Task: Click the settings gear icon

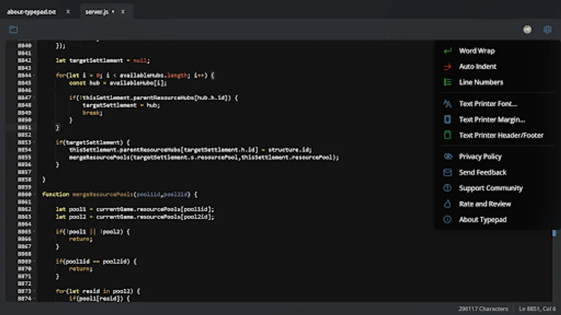Action: click(x=547, y=29)
